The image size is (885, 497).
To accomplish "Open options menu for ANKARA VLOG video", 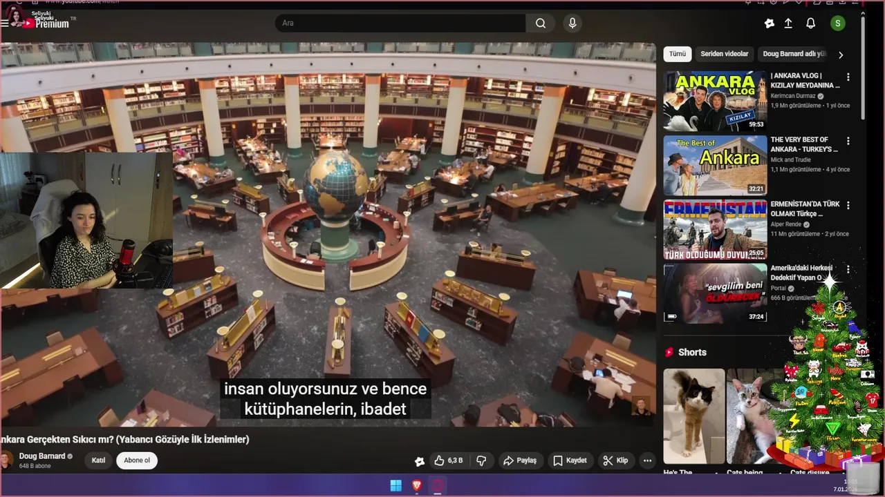I will coord(848,77).
